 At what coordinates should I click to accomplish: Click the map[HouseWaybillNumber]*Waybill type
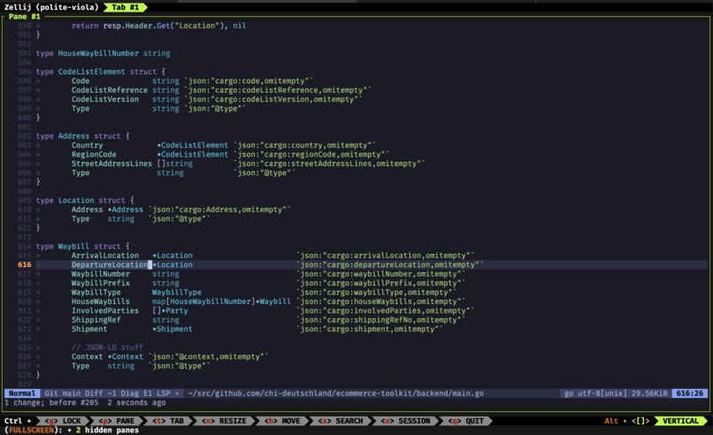tap(221, 301)
